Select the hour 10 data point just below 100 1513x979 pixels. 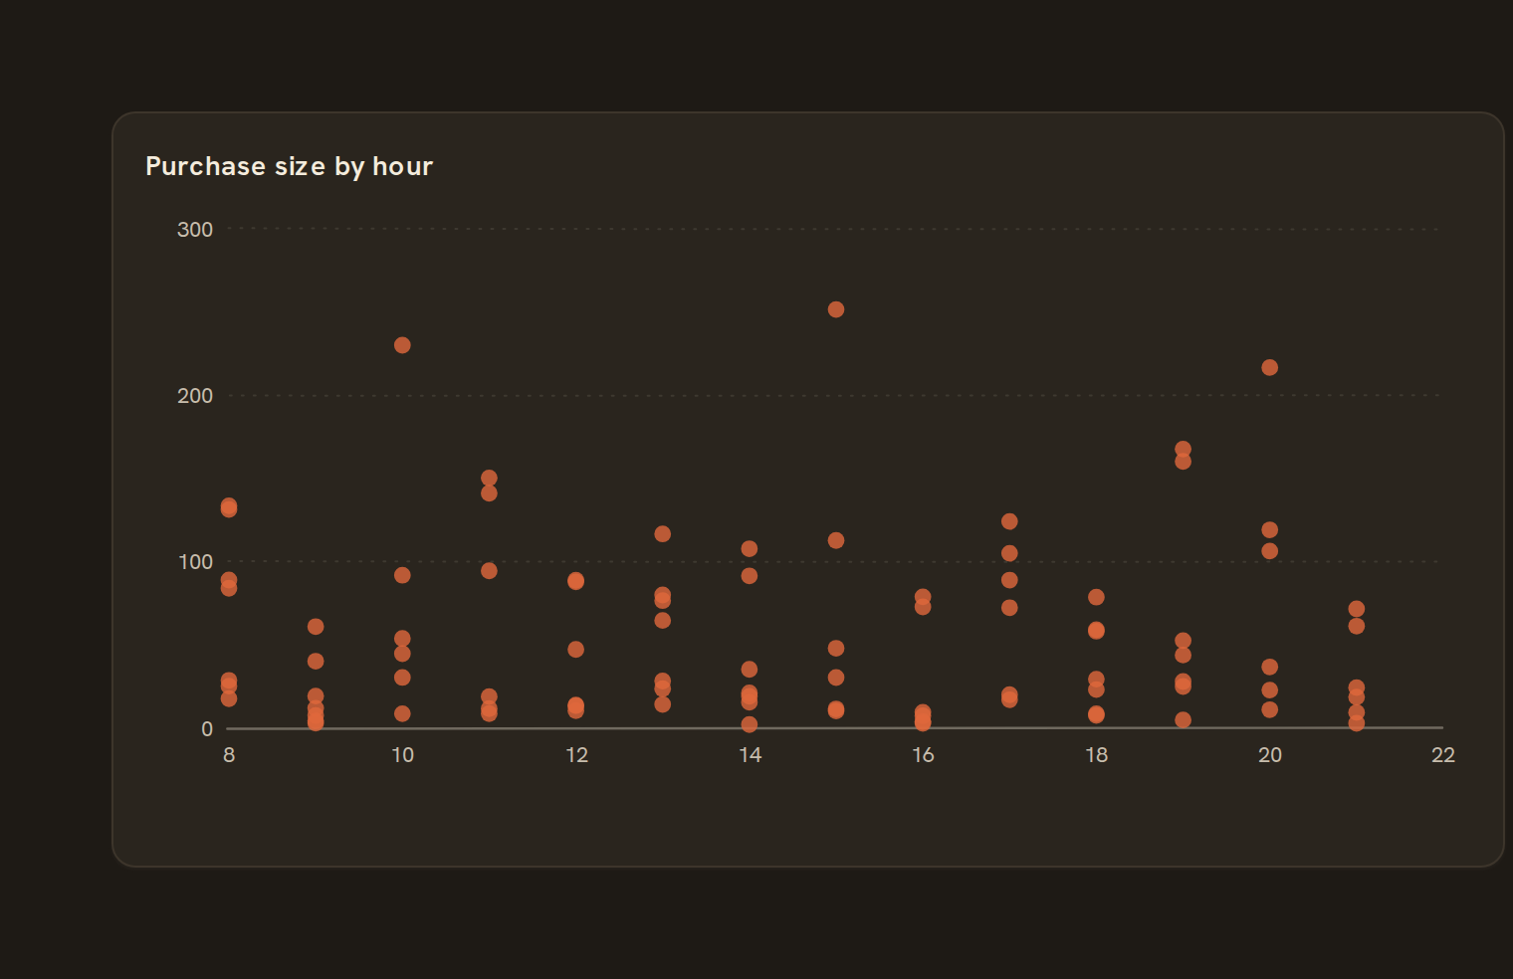(x=402, y=575)
